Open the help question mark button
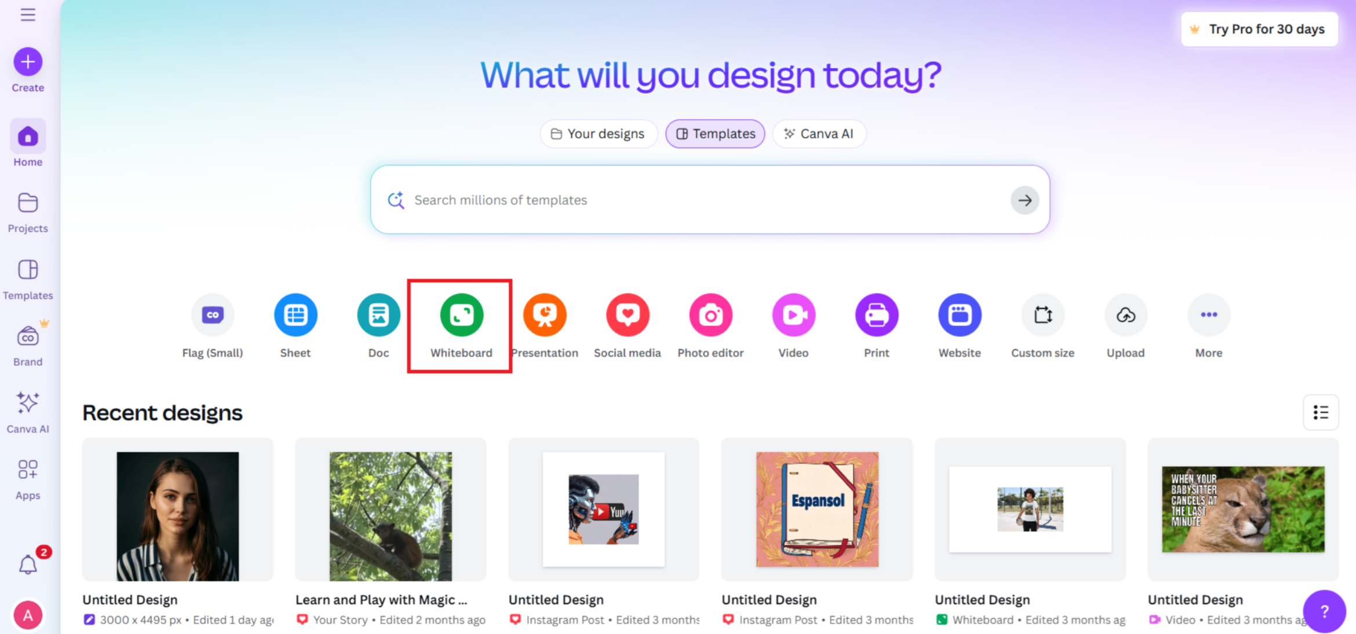This screenshot has height=634, width=1356. [1324, 611]
